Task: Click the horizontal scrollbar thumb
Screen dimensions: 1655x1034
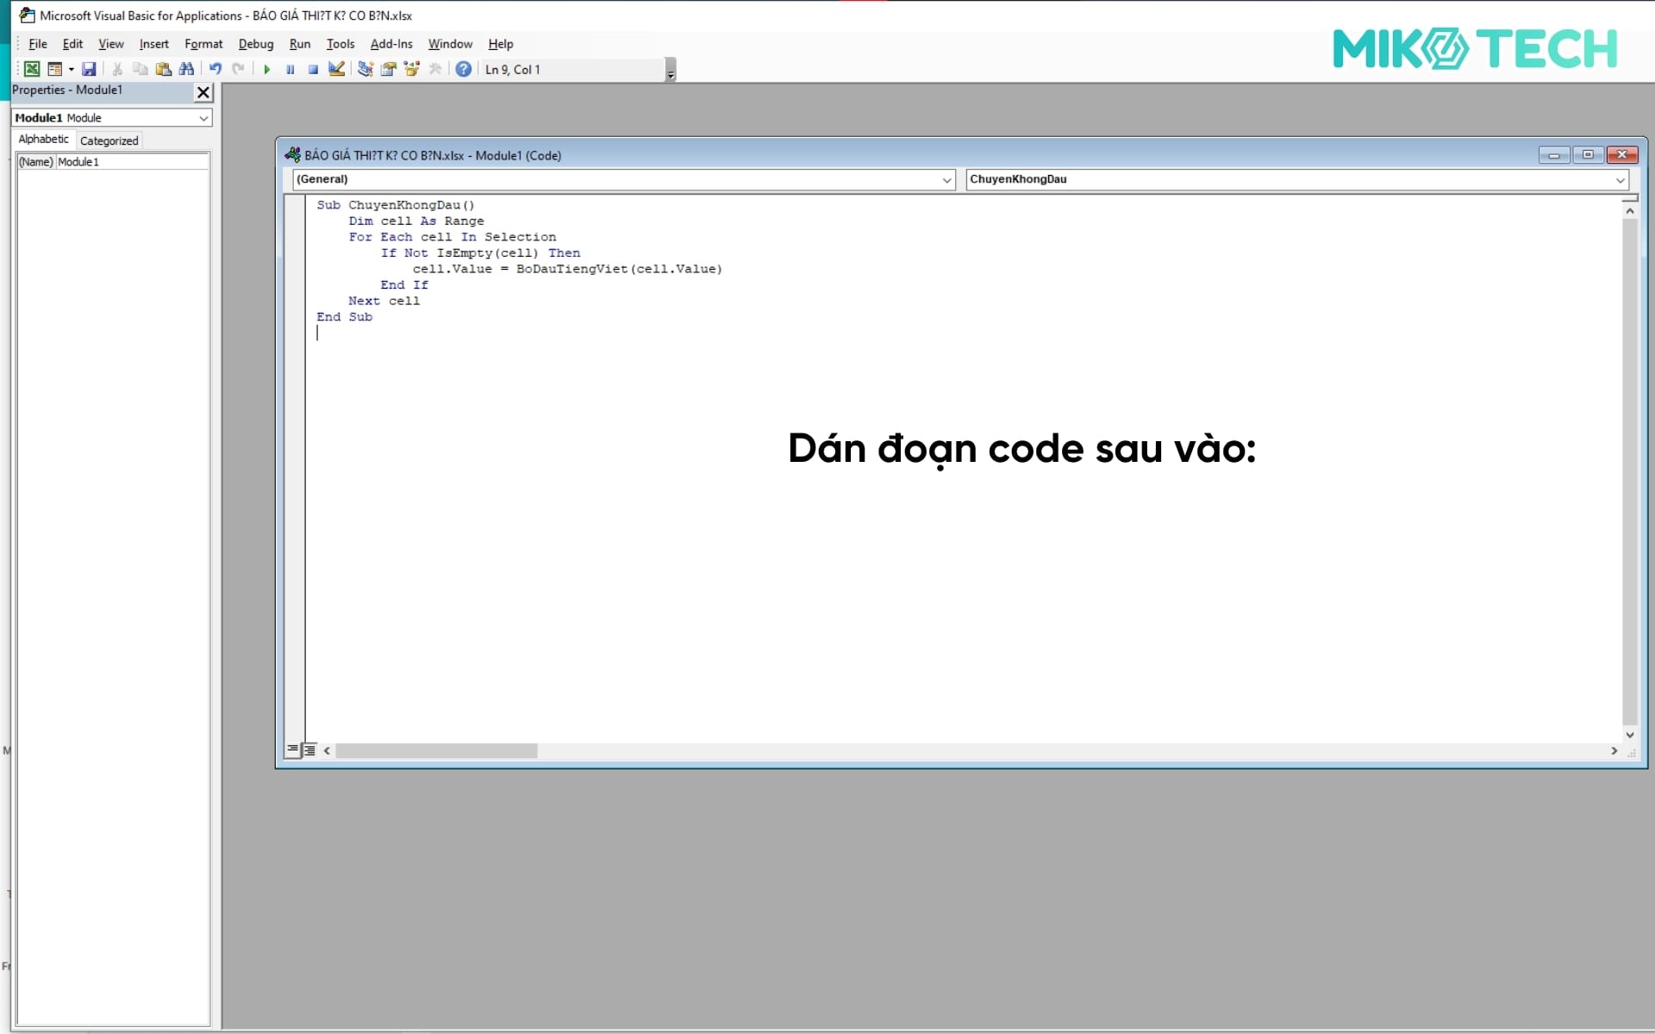Action: coord(436,751)
